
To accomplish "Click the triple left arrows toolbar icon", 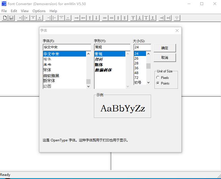I will 111,18.
